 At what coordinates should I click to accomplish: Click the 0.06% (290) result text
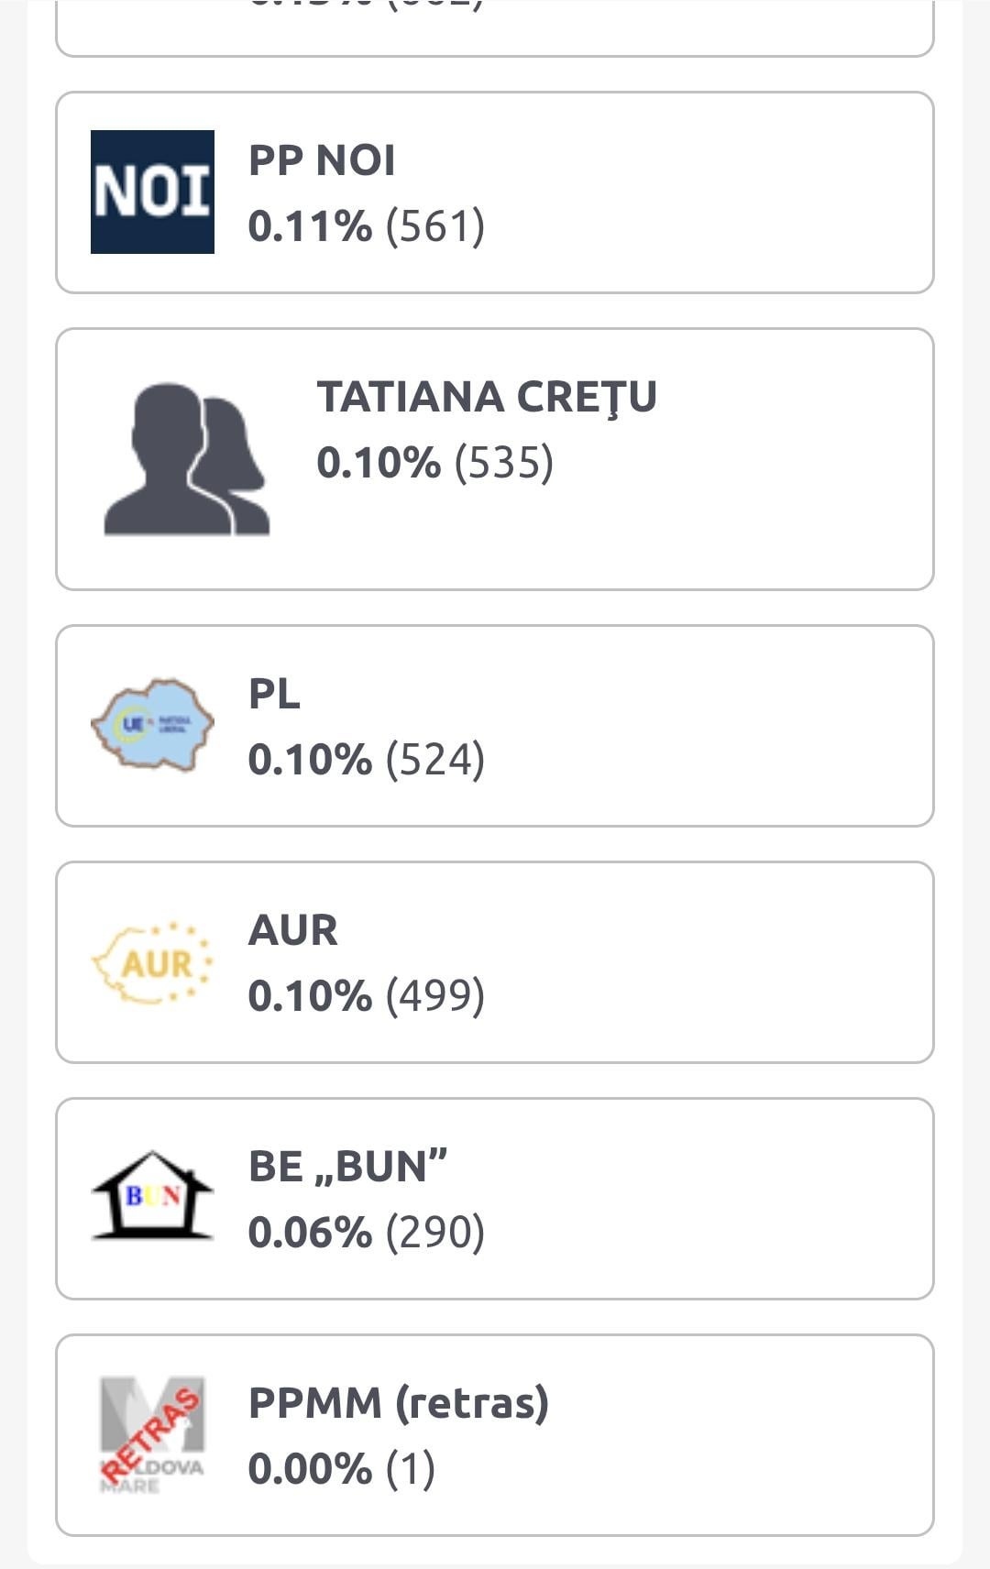click(x=367, y=1233)
